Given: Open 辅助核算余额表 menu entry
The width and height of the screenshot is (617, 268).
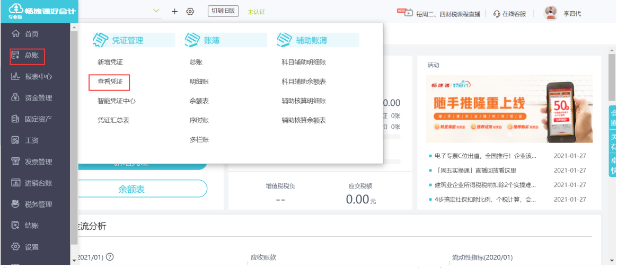Looking at the screenshot, I should click(304, 120).
